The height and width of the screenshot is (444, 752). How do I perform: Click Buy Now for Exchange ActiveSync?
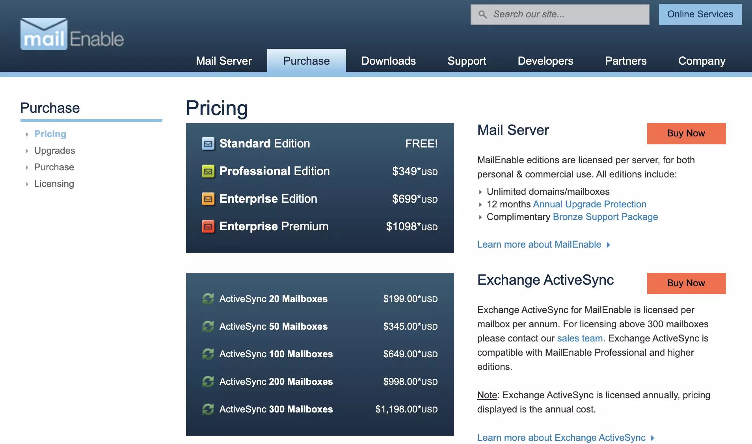[686, 283]
